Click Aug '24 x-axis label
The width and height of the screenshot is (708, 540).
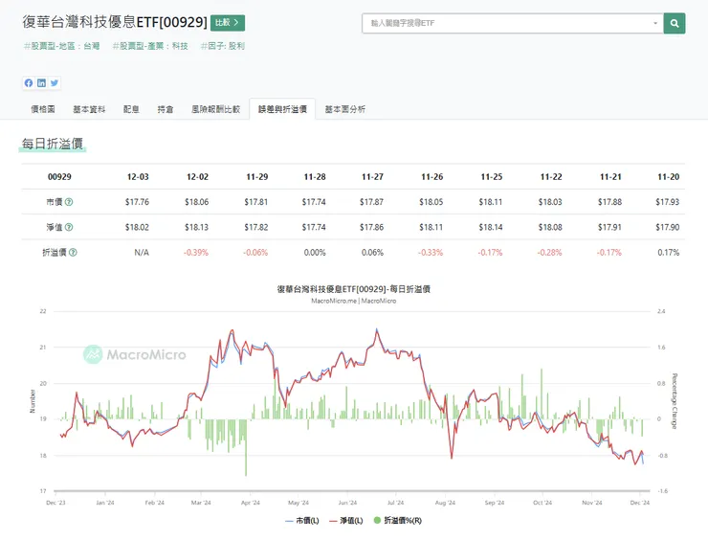point(445,503)
